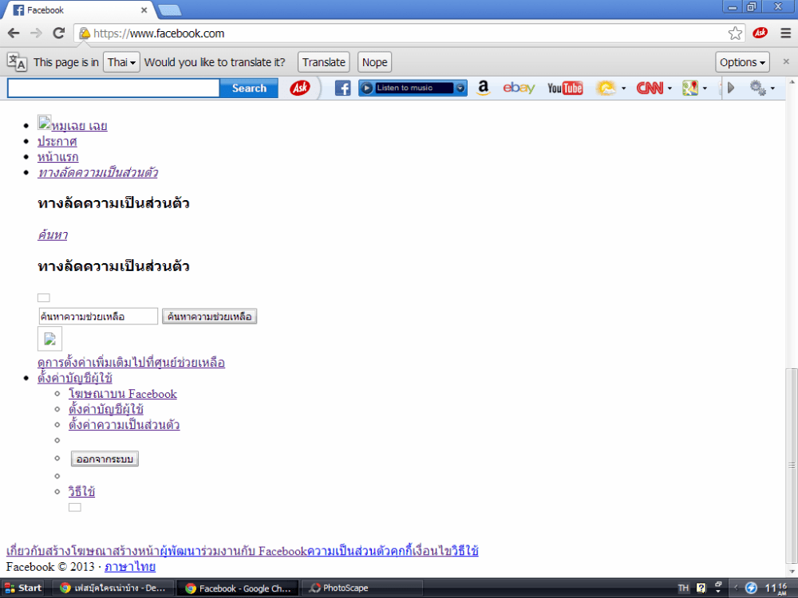
Task: Reload the page with refresh icon
Action: 59,33
